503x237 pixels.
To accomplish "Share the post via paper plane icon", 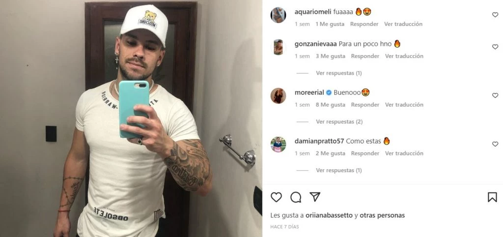I will pyautogui.click(x=315, y=197).
